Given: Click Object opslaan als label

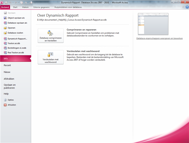Looking at the screenshot, I should pyautogui.click(x=16, y=18).
